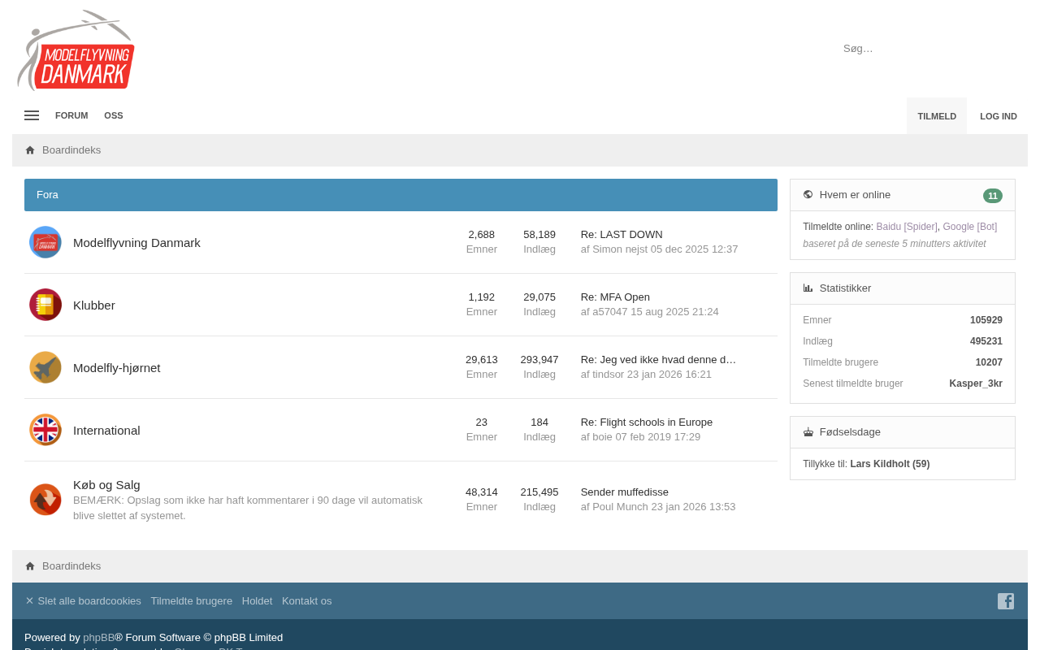The height and width of the screenshot is (650, 1040).
Task: Click the 29,075 Indlæg count
Action: click(539, 297)
